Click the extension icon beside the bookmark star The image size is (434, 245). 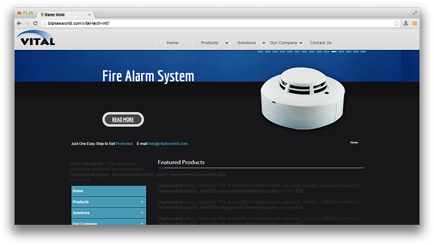click(x=406, y=23)
